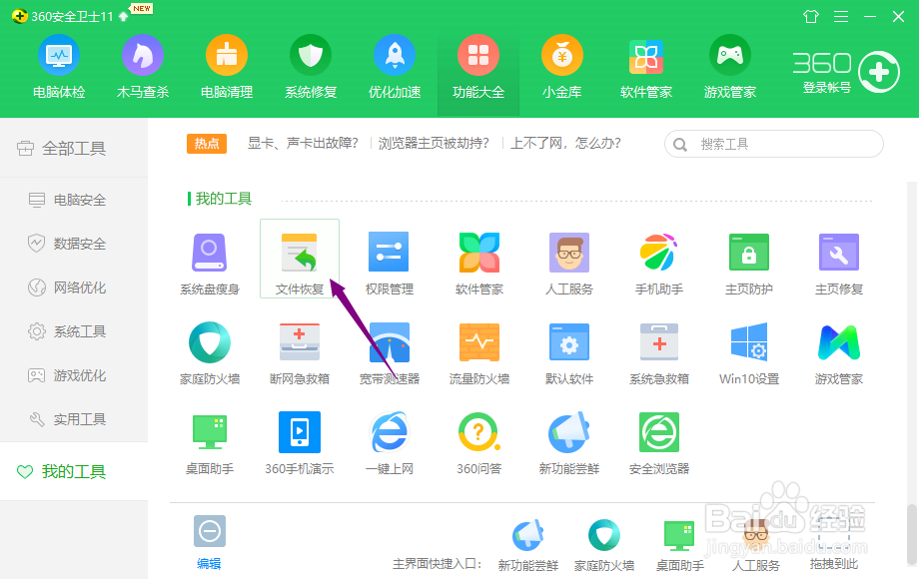Open skin changer shirt icon
Viewport: 919px width, 579px height.
811,16
